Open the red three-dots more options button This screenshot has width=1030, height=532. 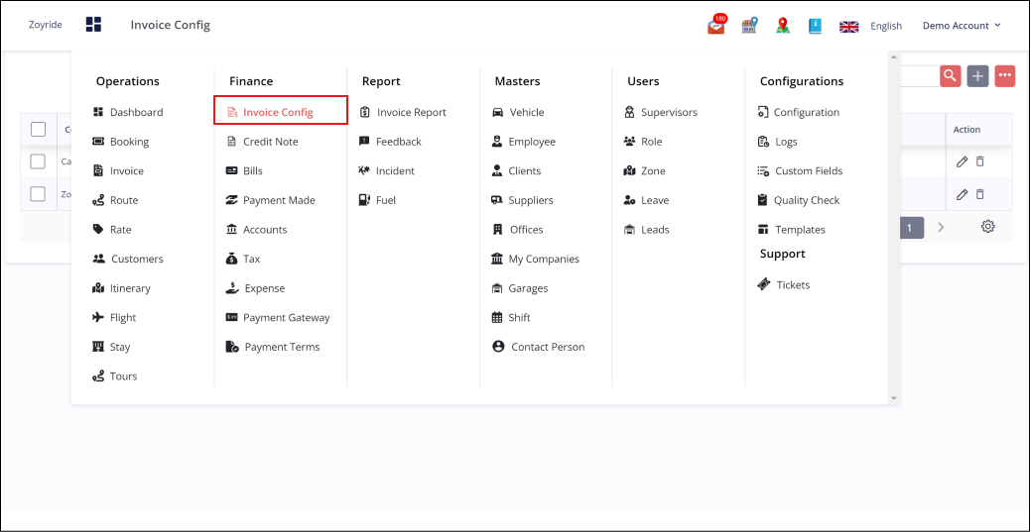[1004, 76]
